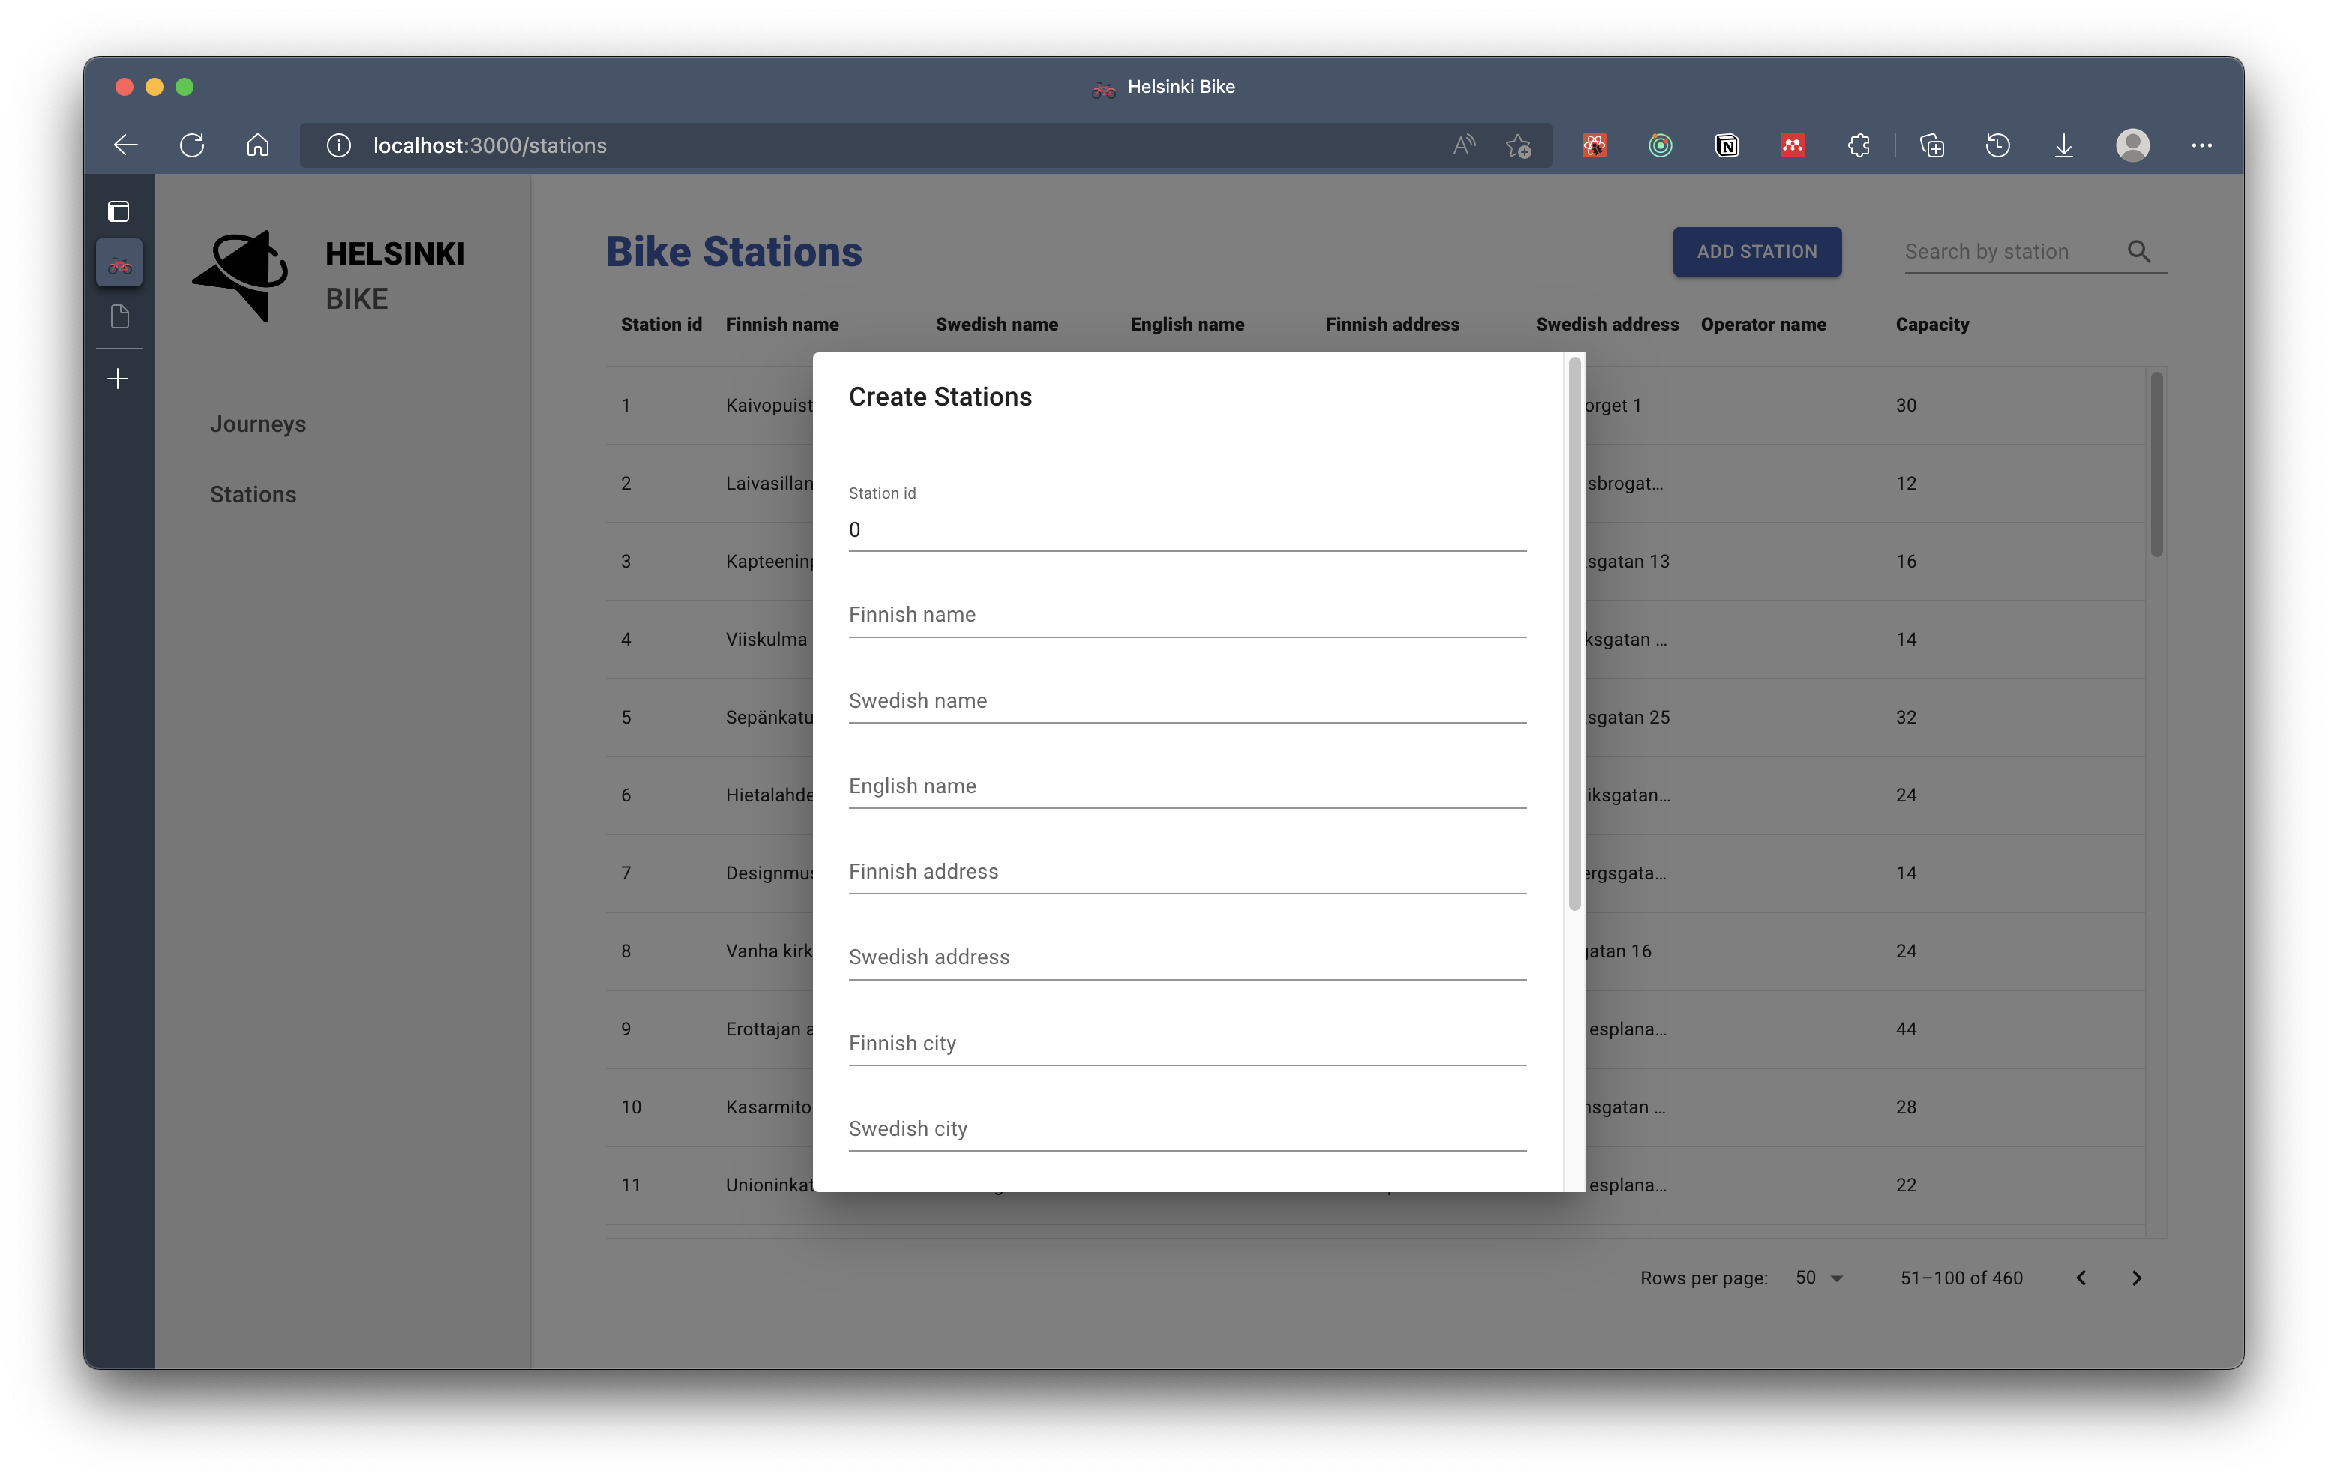Click the ADD STATION button
Viewport: 2328px width, 1480px height.
[x=1756, y=251]
